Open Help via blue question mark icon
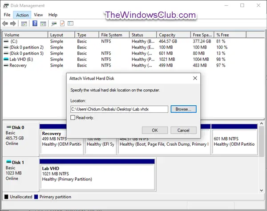The height and width of the screenshot is (211, 267). click(x=35, y=24)
